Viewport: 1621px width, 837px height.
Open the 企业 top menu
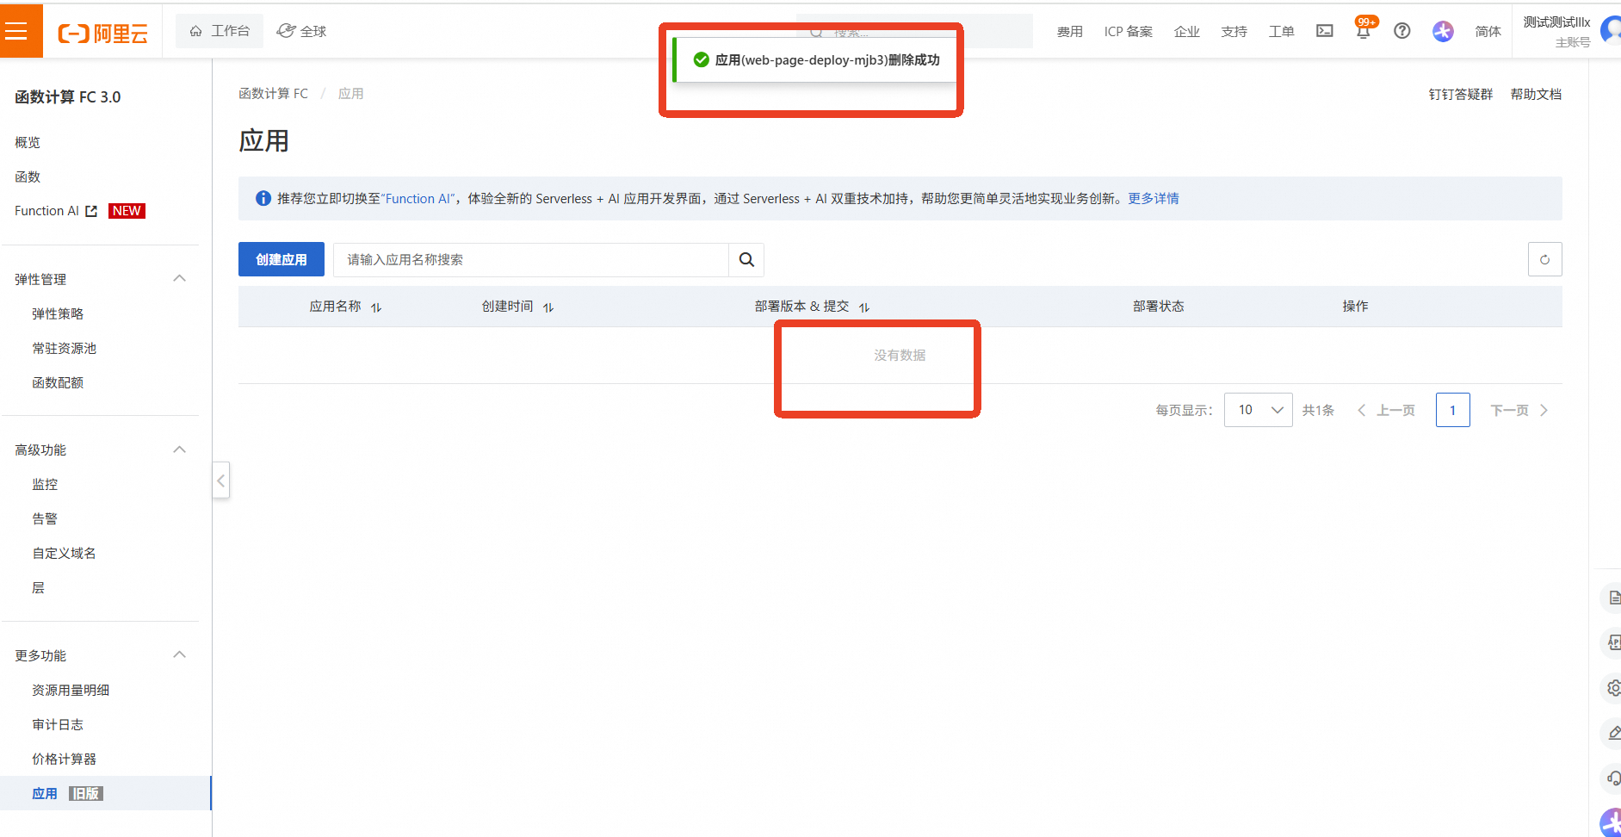pyautogui.click(x=1187, y=32)
